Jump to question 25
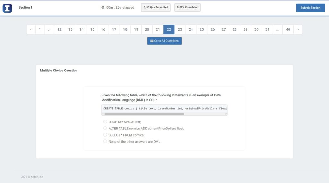Viewport: 329px width, 183px height. pos(202,29)
